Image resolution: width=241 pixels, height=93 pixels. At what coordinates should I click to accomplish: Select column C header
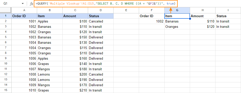coord(75,10)
